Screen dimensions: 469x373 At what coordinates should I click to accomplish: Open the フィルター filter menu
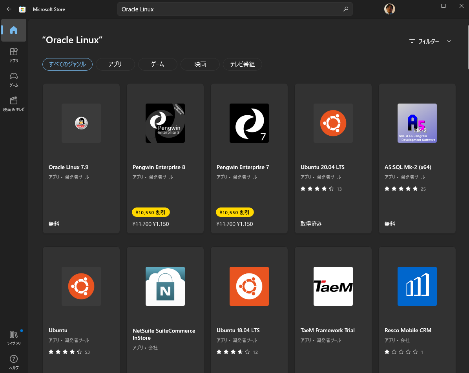point(430,41)
